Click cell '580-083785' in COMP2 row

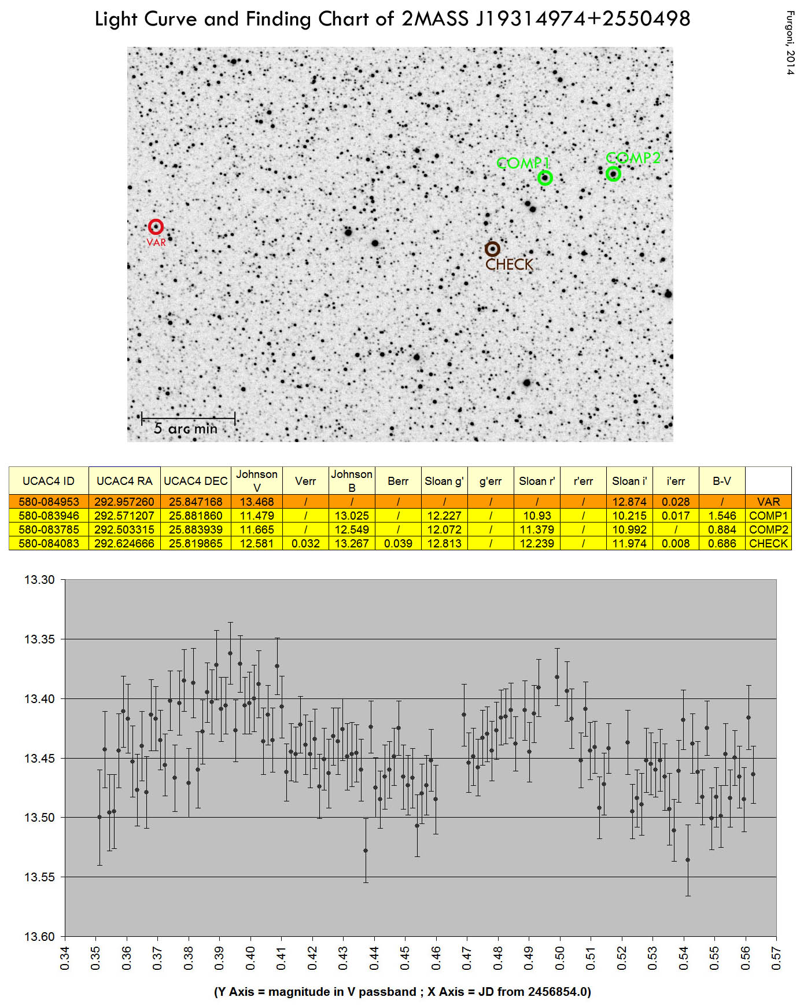tap(49, 529)
